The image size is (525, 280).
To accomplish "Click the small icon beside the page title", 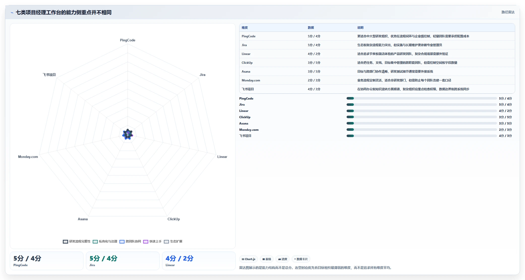I will 12,13.
